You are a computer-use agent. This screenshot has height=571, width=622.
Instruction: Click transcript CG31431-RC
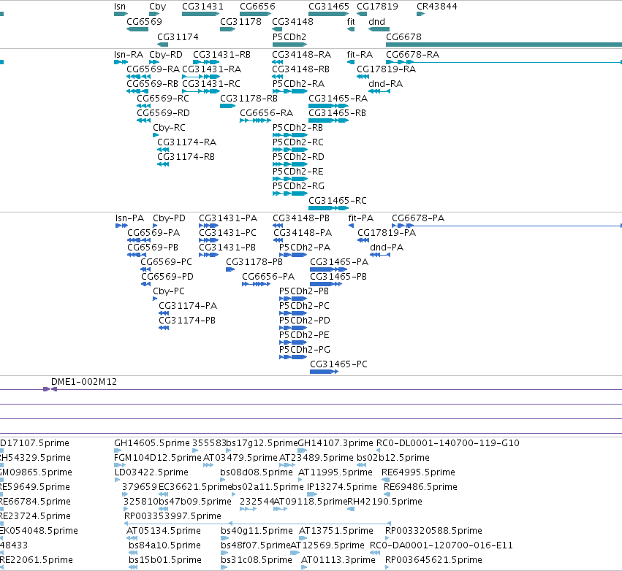coord(211,84)
